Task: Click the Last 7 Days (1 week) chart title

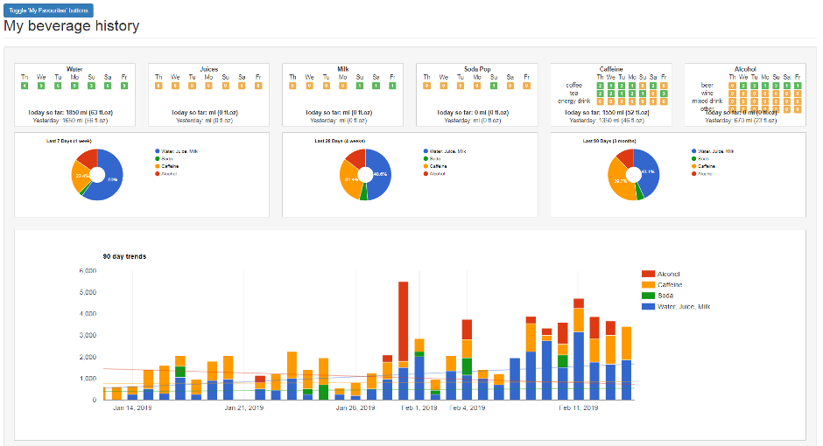Action: pyautogui.click(x=69, y=141)
